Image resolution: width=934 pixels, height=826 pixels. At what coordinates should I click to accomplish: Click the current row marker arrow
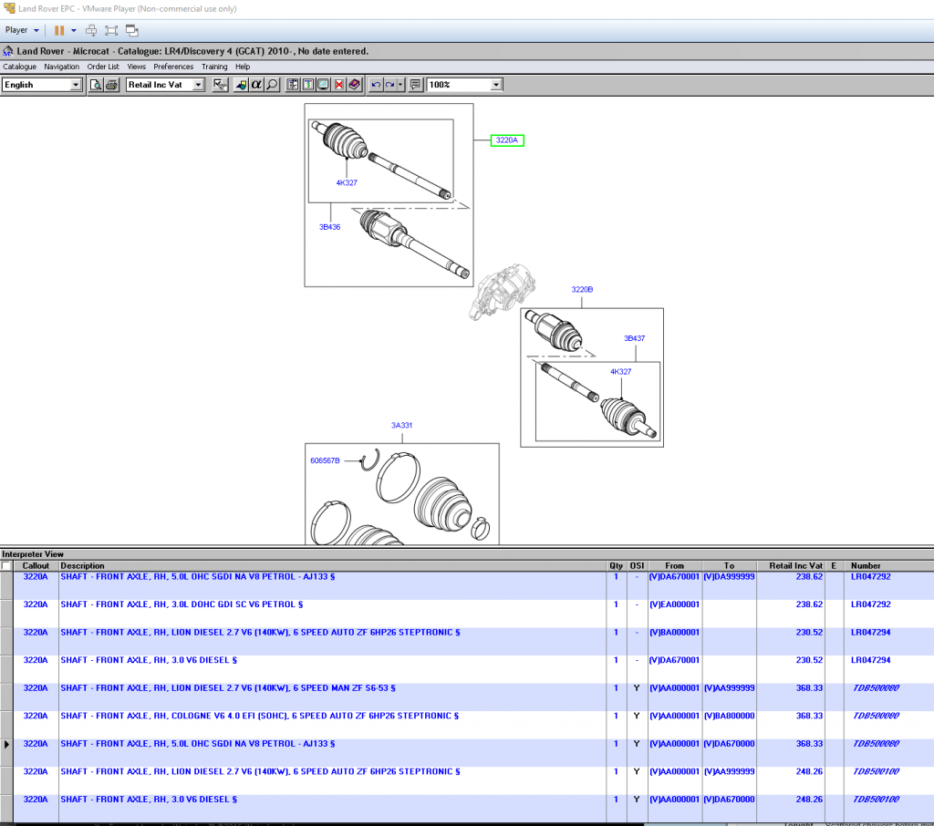click(6, 744)
